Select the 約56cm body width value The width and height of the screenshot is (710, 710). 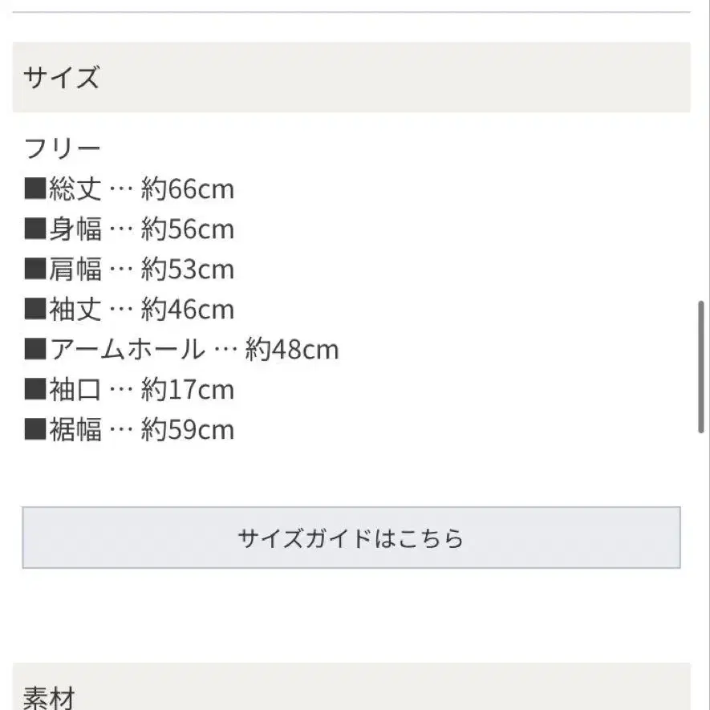tap(188, 229)
